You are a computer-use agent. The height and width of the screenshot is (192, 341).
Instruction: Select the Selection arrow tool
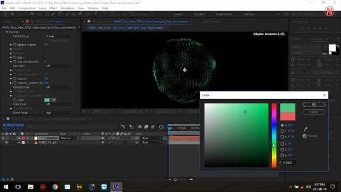(x=6, y=14)
